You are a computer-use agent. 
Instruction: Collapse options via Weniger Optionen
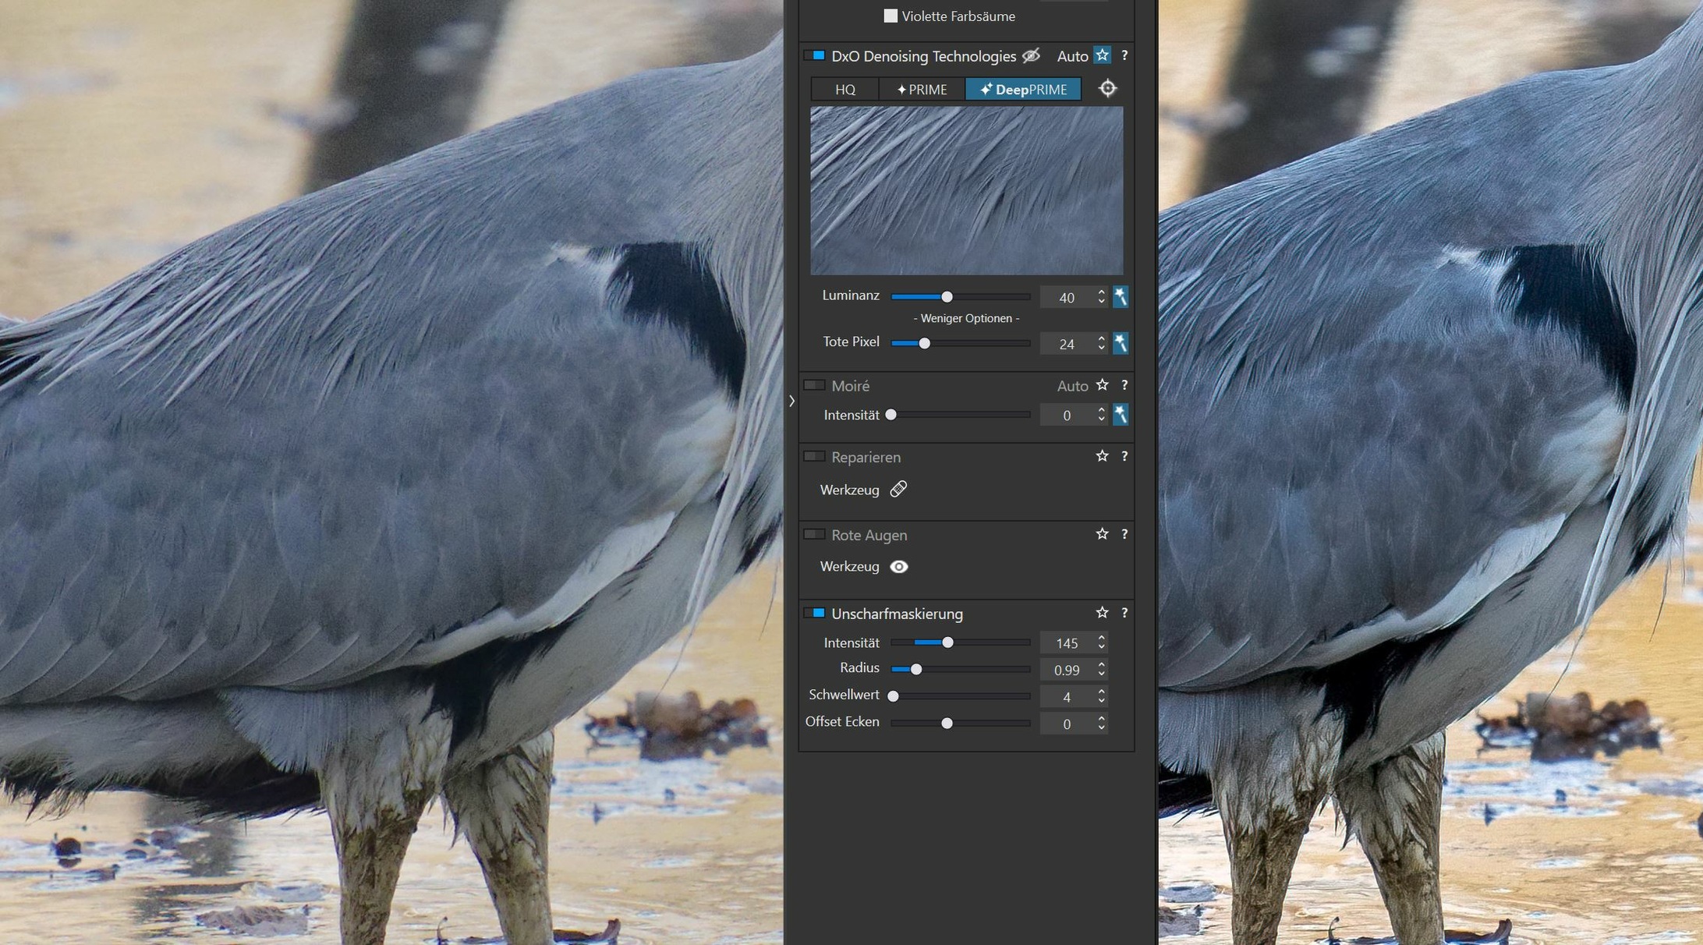pos(966,318)
